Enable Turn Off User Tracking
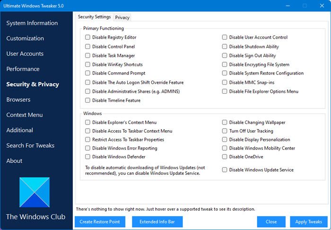This screenshot has height=230, width=331. coord(225,131)
